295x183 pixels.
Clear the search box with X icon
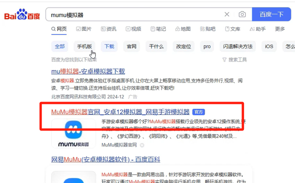click(227, 14)
